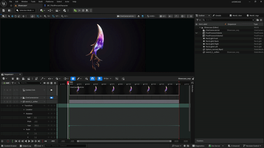Open the viewport layout grid icon

coord(191,16)
